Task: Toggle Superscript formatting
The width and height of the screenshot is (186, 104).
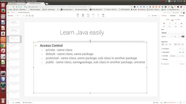Action: point(164,27)
